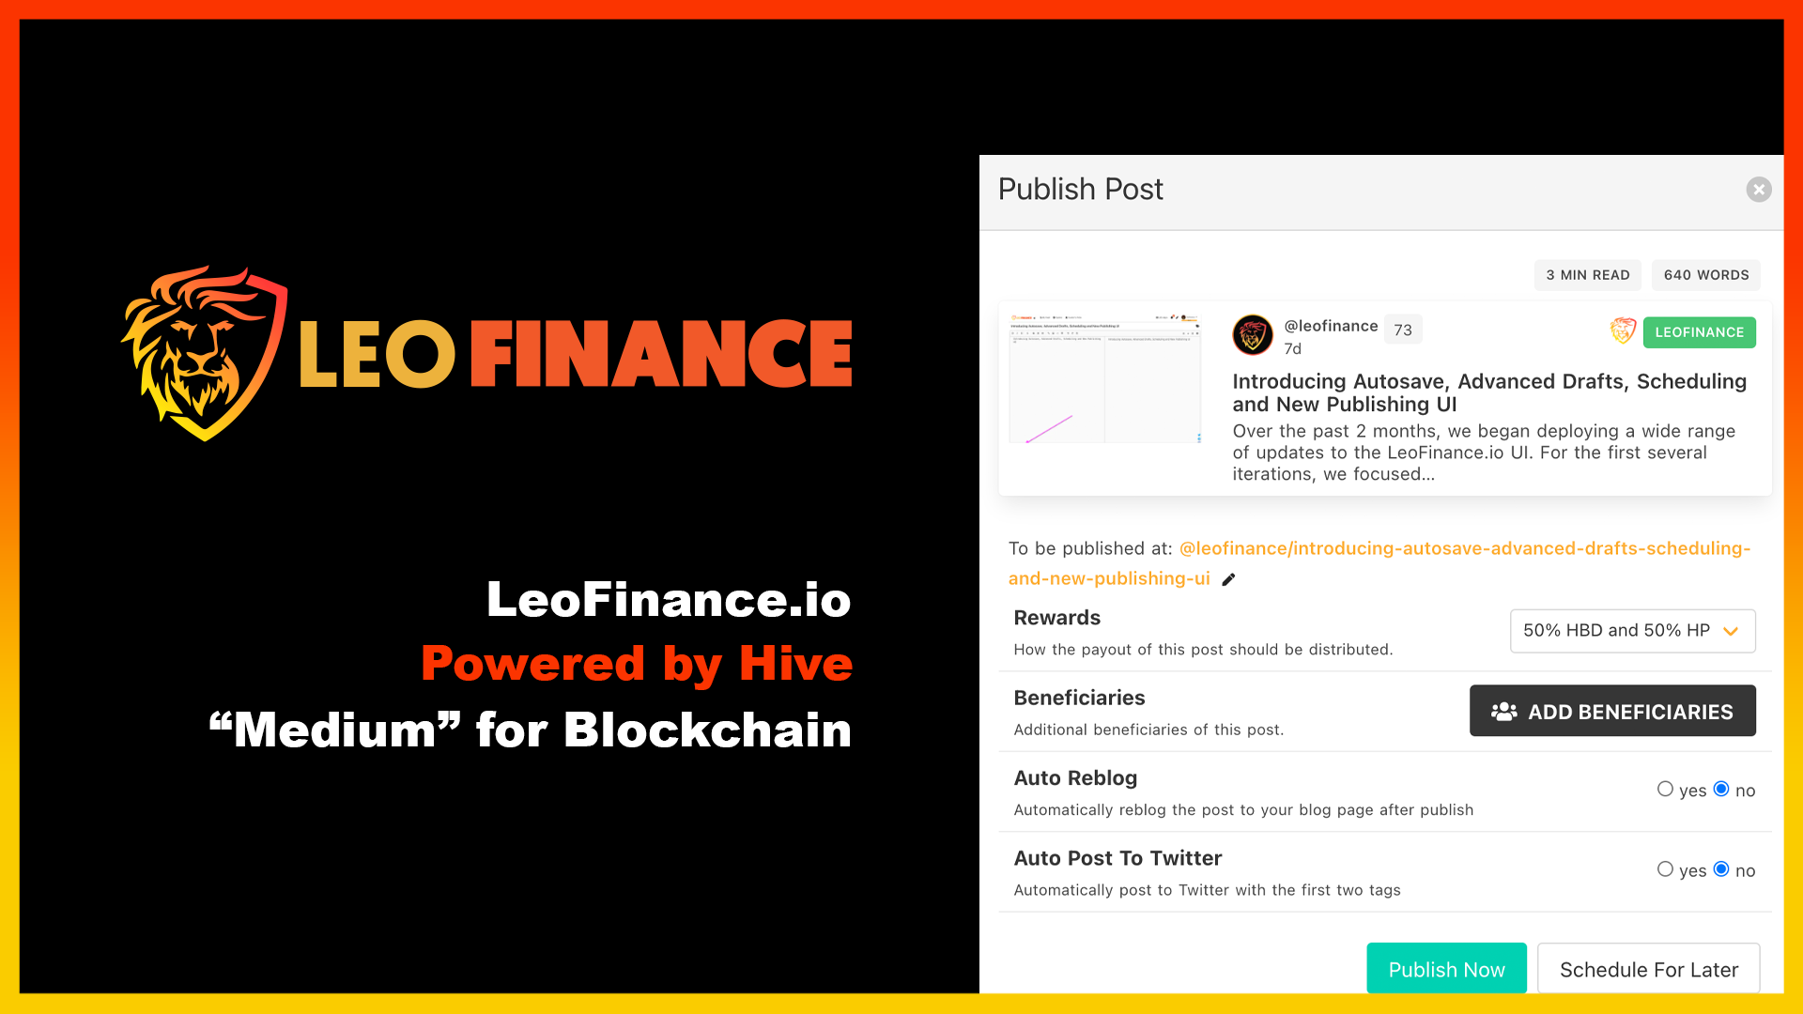Click the post URL permalink link
Viewport: 1803px width, 1014px height.
pos(1377,563)
